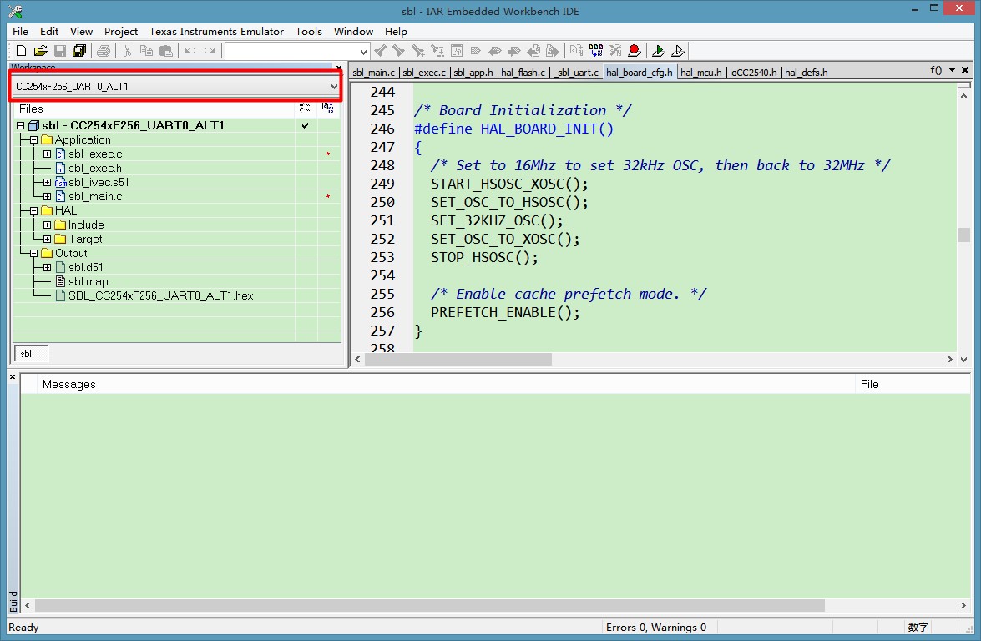Open the CC254xF256_UART0_ALT1 configuration dropdown
981x641 pixels.
(x=177, y=86)
